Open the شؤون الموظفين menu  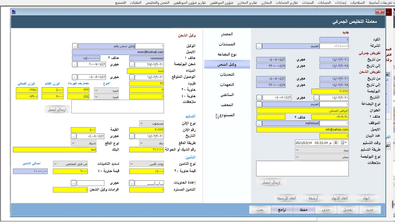click(x=222, y=2)
